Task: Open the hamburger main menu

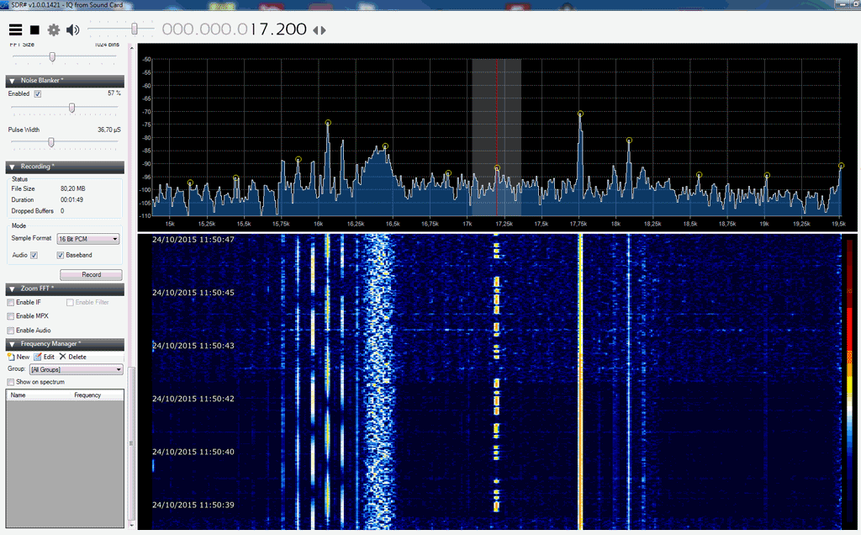Action: tap(15, 29)
